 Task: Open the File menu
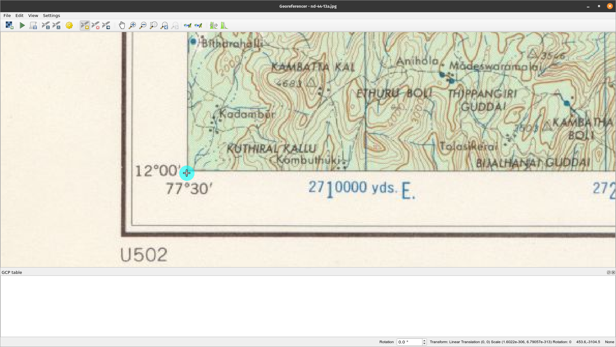[x=7, y=15]
